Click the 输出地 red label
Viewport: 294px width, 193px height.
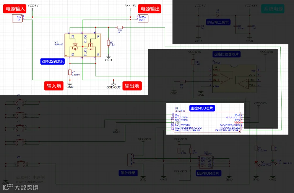[132, 86]
